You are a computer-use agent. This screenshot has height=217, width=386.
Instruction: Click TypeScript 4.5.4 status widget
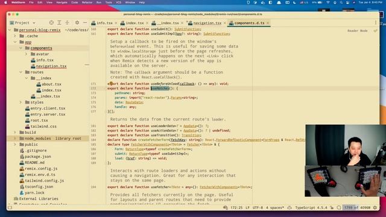coord(311,207)
